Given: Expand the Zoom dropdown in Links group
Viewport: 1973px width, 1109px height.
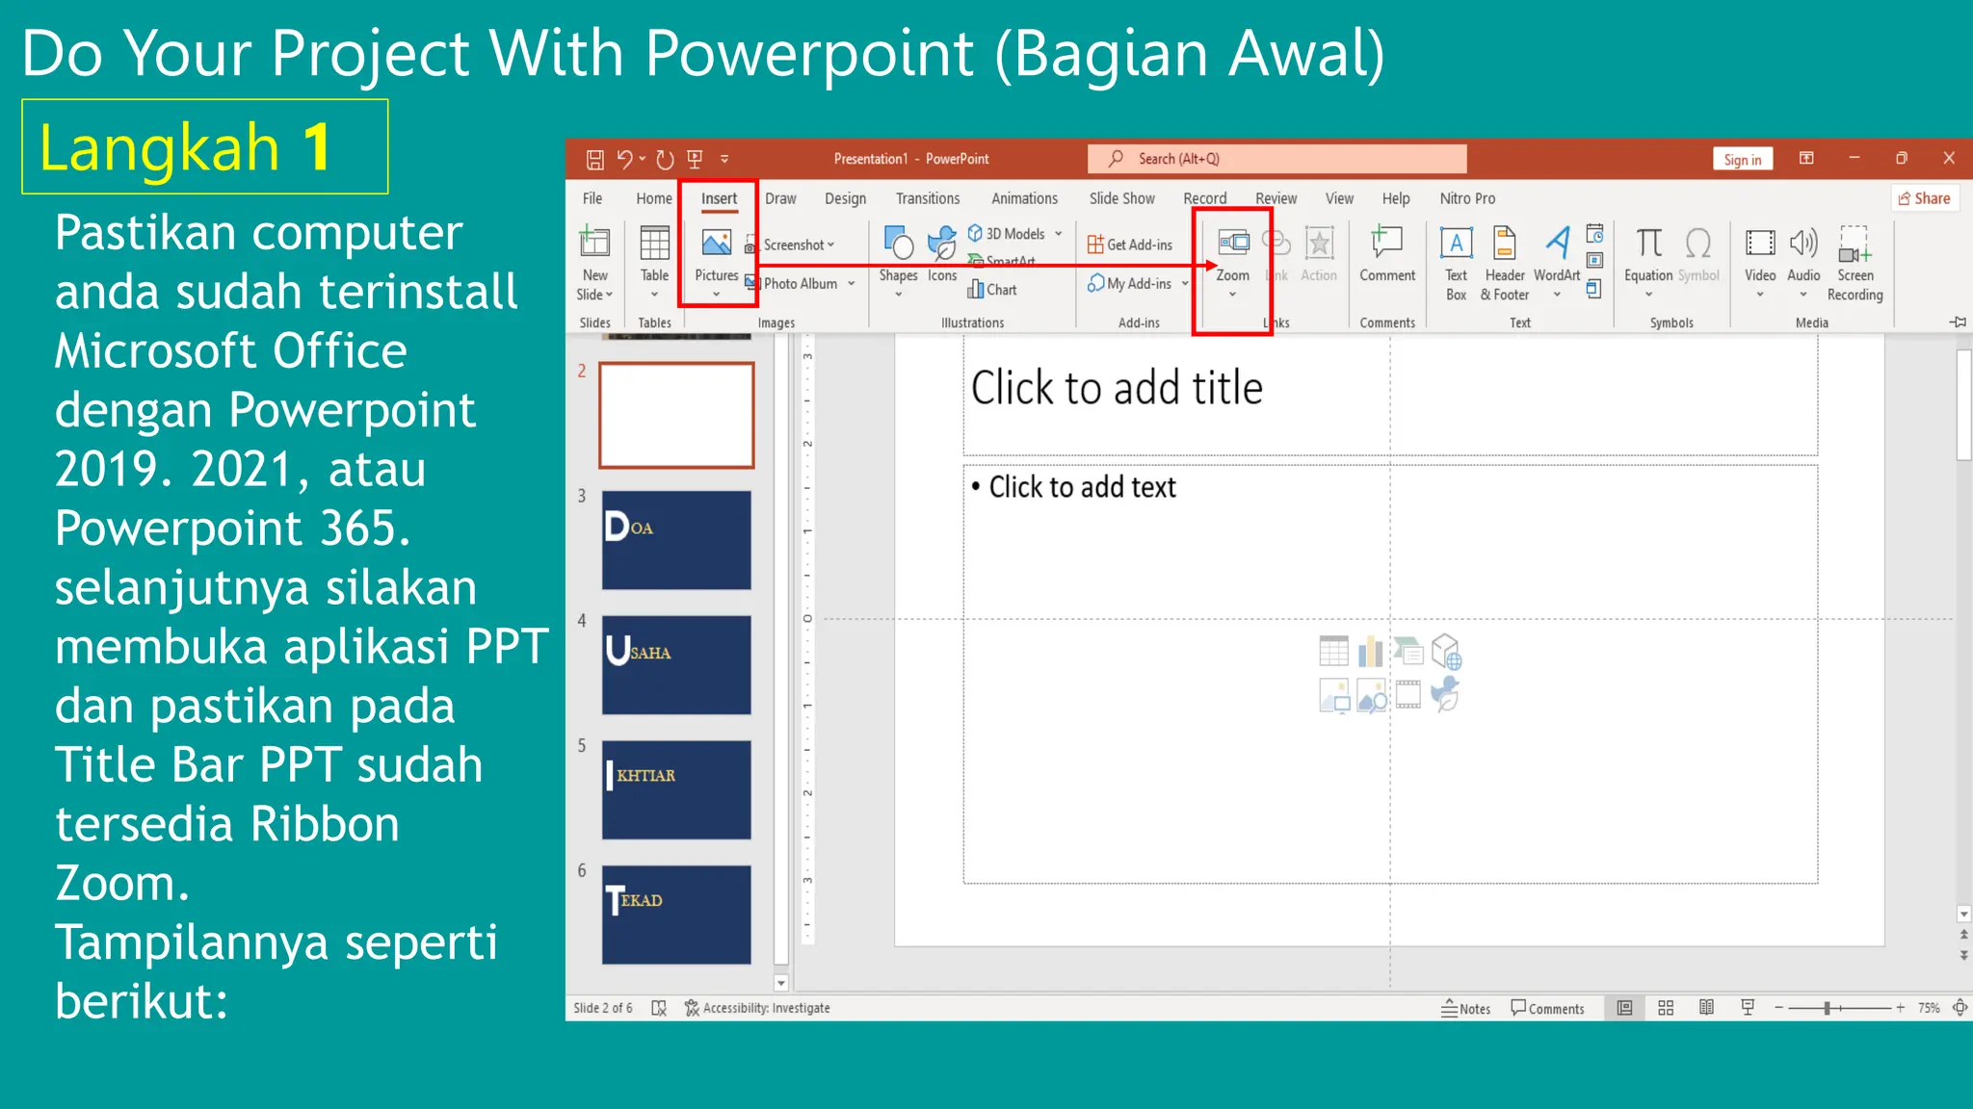Looking at the screenshot, I should pyautogui.click(x=1232, y=295).
